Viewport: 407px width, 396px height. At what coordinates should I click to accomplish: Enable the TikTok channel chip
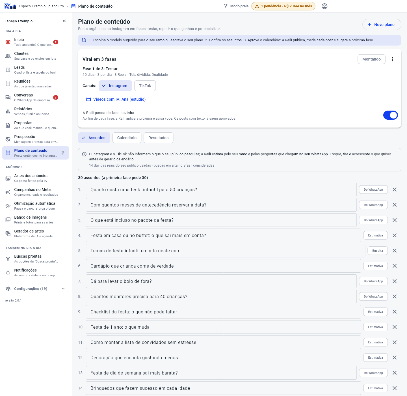(x=145, y=86)
